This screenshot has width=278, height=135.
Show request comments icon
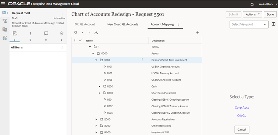point(46,34)
